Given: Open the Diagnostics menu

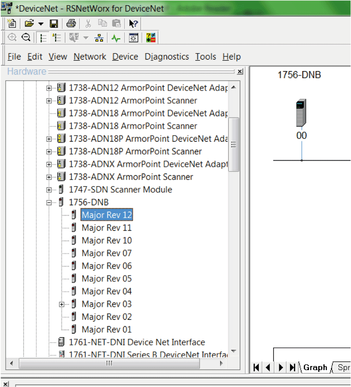Looking at the screenshot, I should point(167,57).
